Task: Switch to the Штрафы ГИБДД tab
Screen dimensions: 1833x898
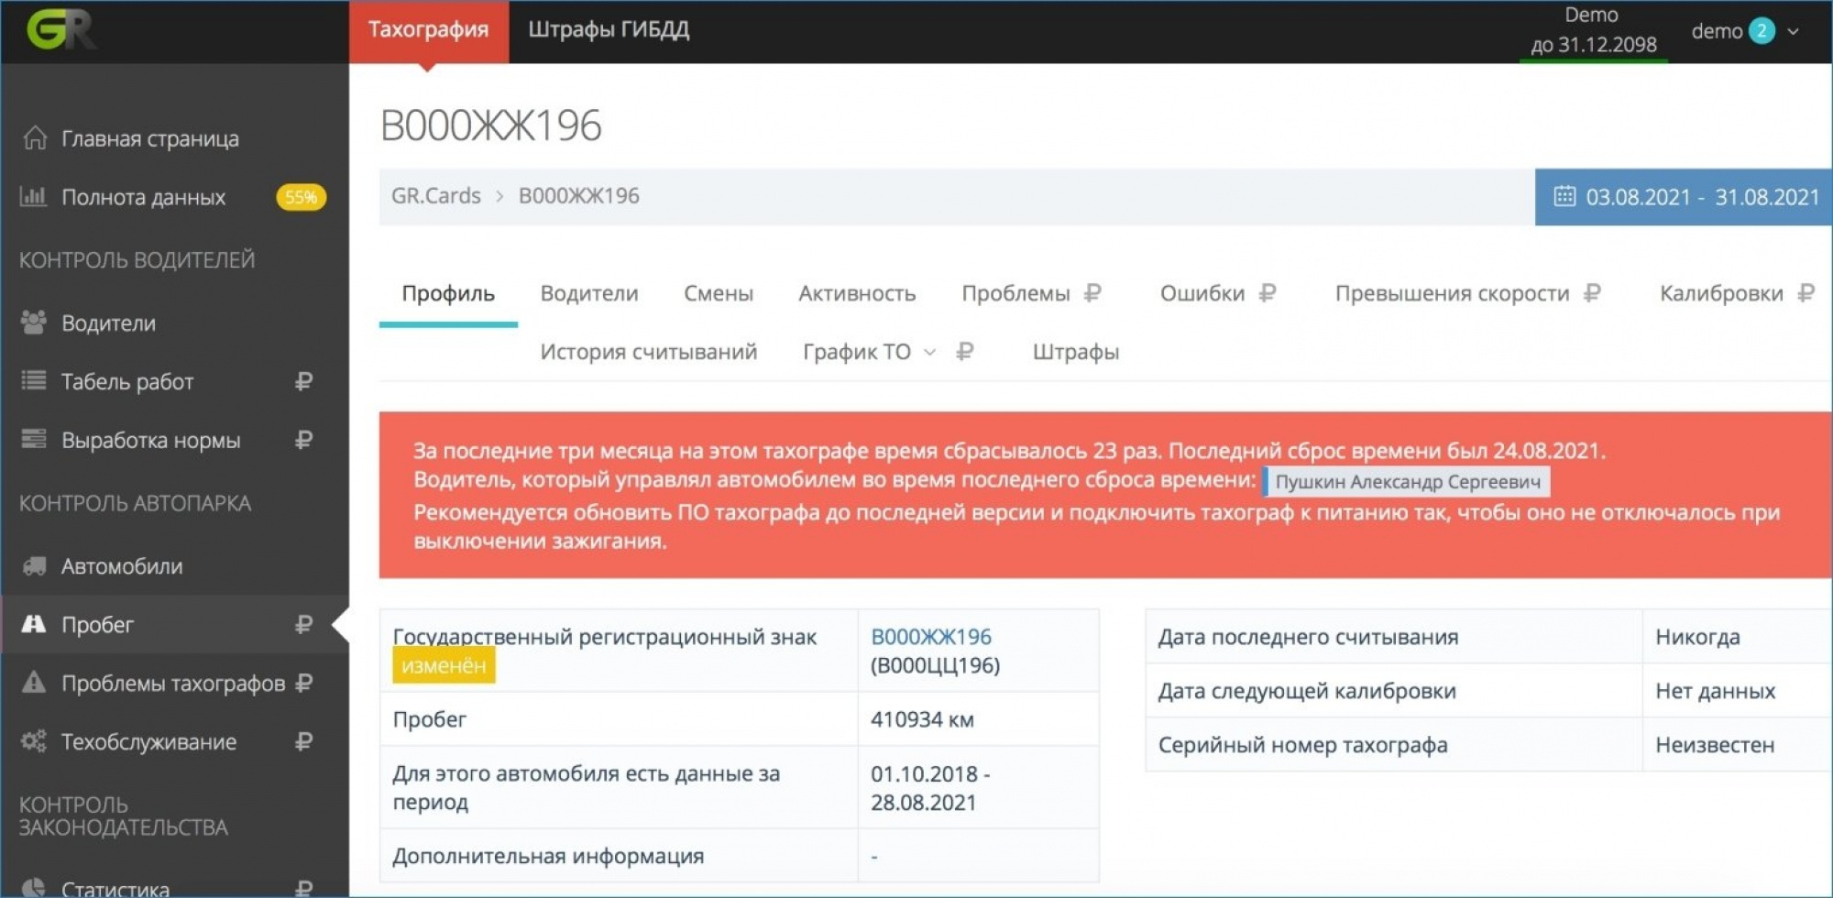Action: pyautogui.click(x=609, y=30)
